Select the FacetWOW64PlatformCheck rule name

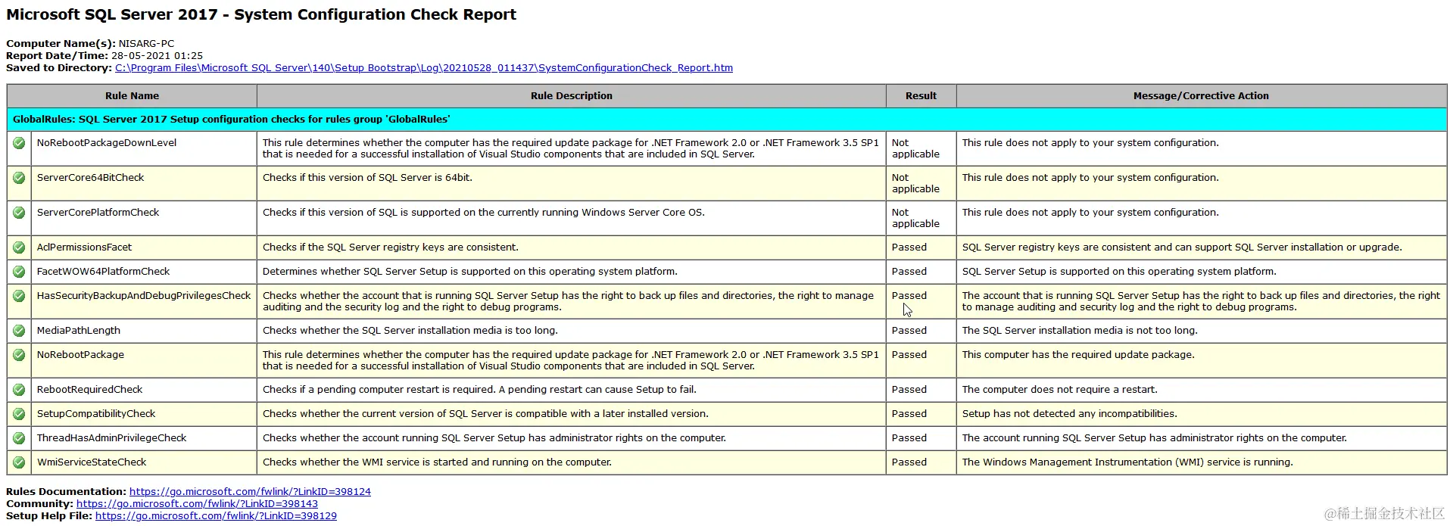(104, 272)
